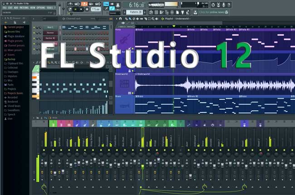Expand Plugin database in browser
Viewport: 295px width, 195px height.
pos(15,36)
